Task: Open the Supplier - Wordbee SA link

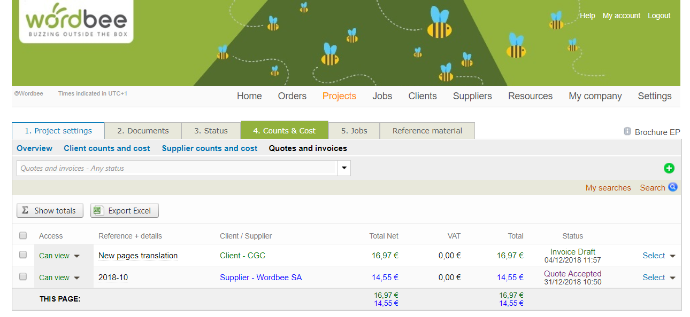Action: [x=260, y=278]
